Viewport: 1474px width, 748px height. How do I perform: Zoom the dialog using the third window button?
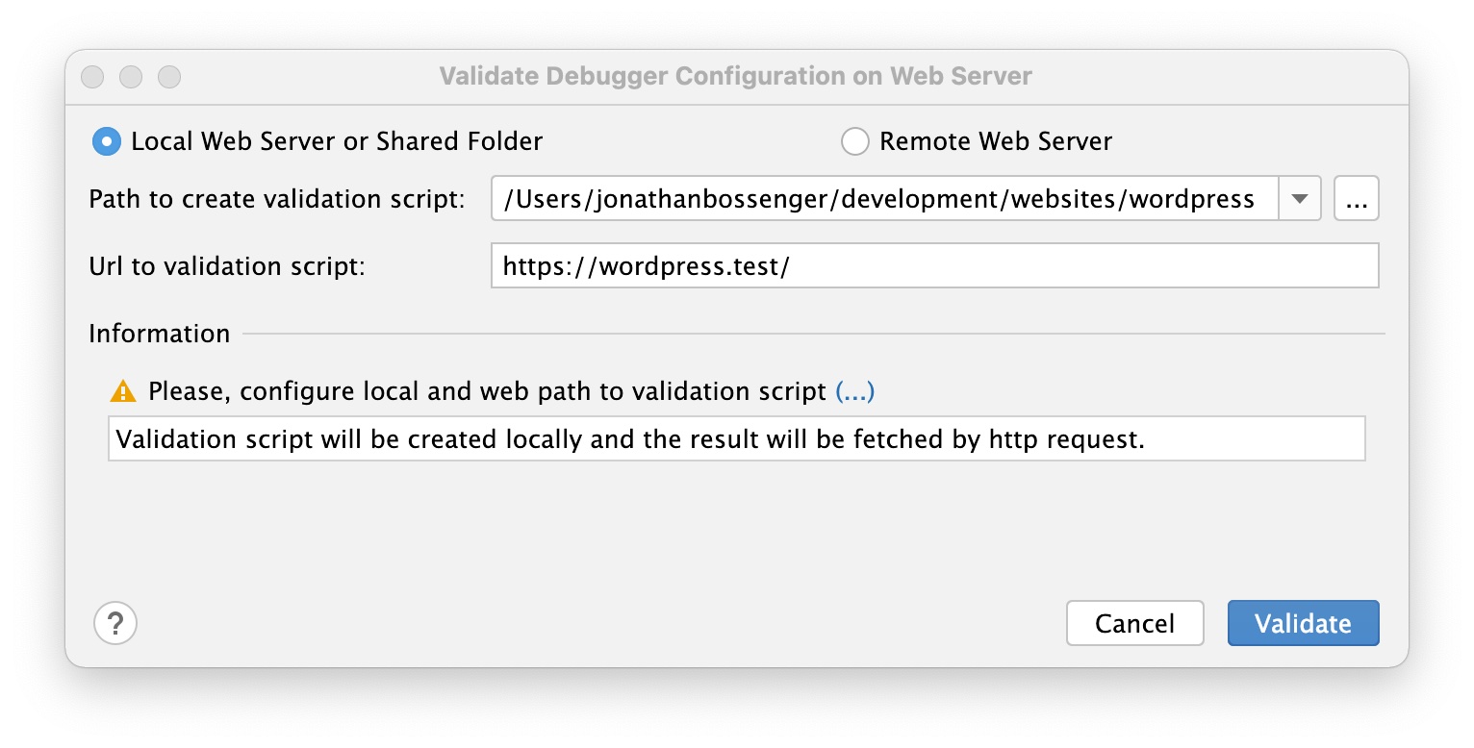click(x=169, y=77)
